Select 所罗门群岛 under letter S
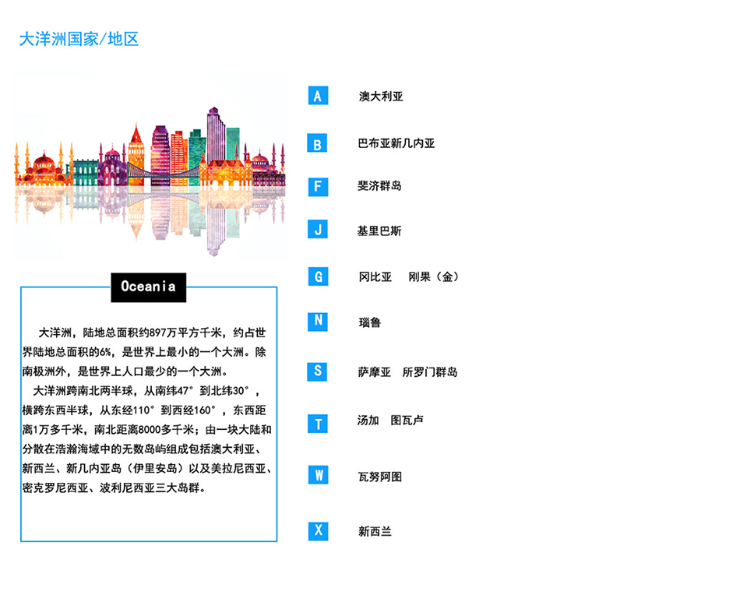Image resolution: width=740 pixels, height=616 pixels. (x=429, y=372)
